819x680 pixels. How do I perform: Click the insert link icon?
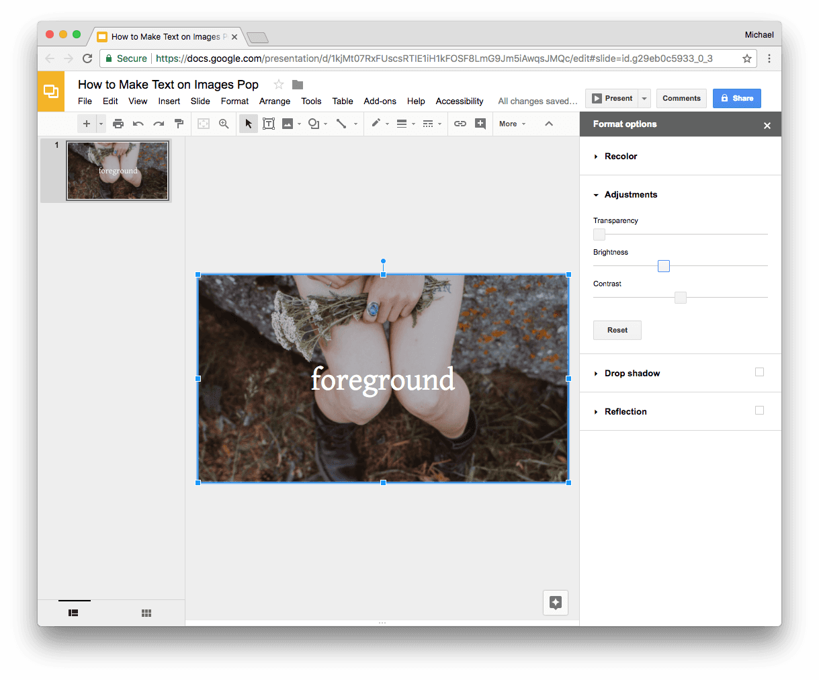point(460,124)
